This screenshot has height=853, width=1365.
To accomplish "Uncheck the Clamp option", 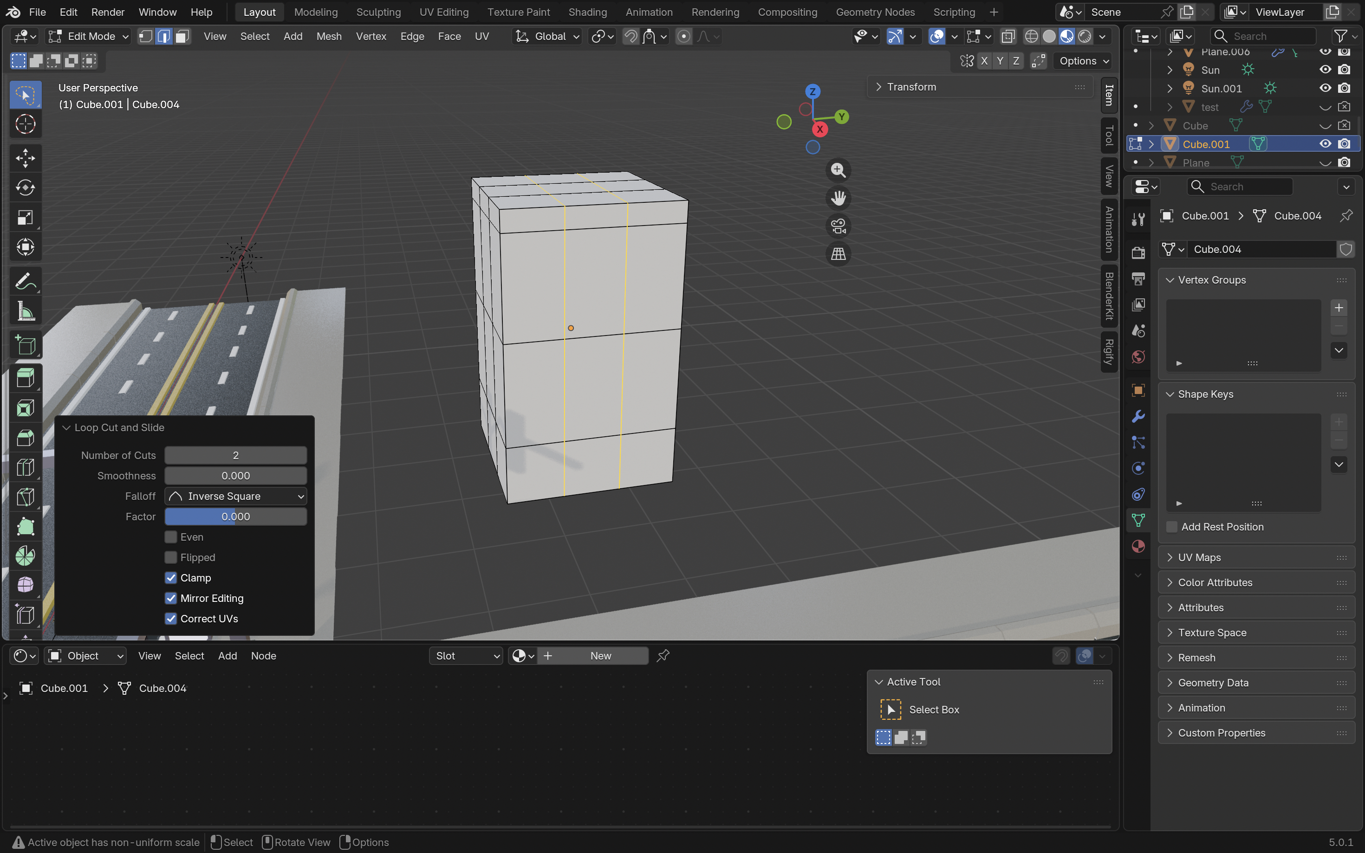I will click(171, 578).
